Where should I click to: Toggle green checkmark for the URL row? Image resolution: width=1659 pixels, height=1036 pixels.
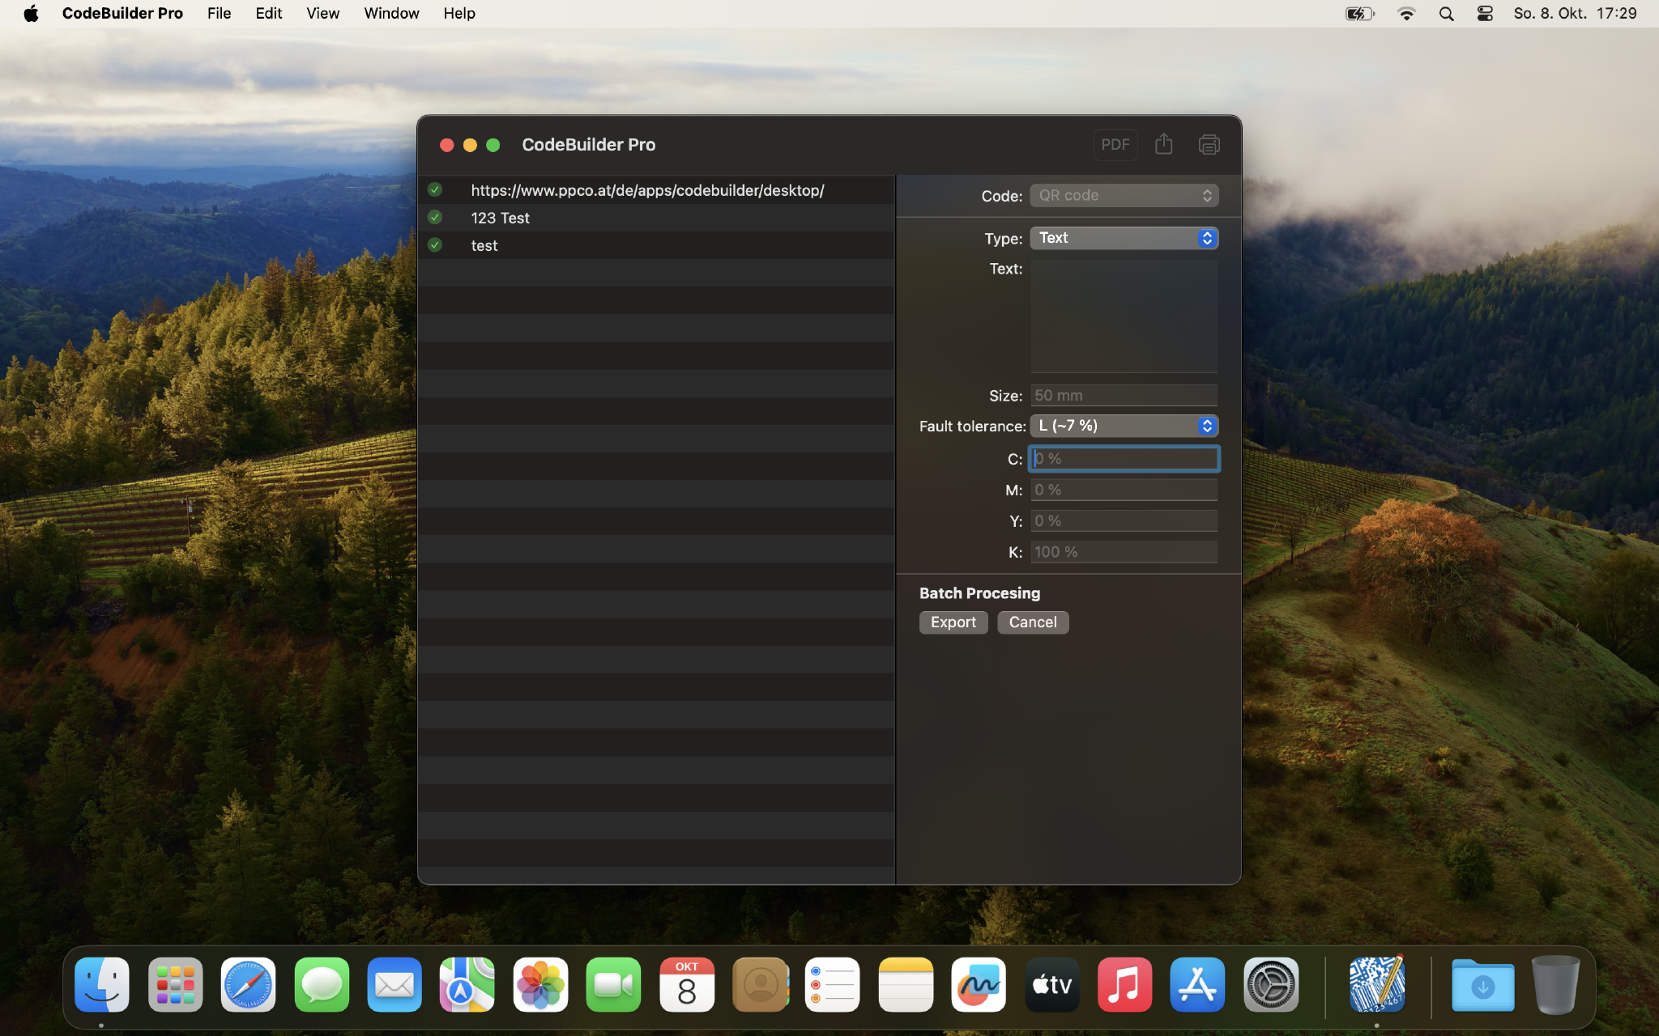(435, 189)
